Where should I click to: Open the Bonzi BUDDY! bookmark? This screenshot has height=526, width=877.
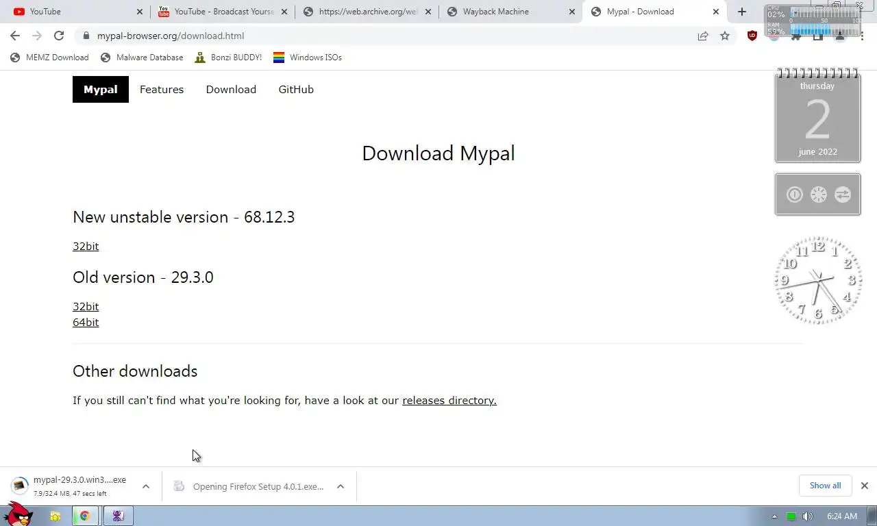click(228, 58)
